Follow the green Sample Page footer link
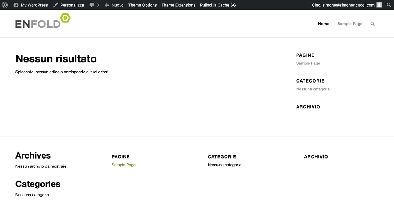The image size is (394, 209). 123,165
